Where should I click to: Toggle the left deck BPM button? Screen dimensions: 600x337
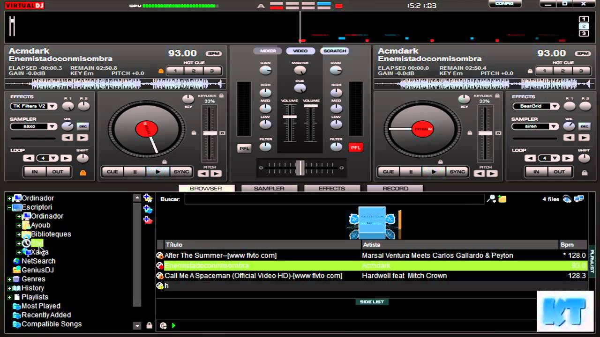click(214, 53)
